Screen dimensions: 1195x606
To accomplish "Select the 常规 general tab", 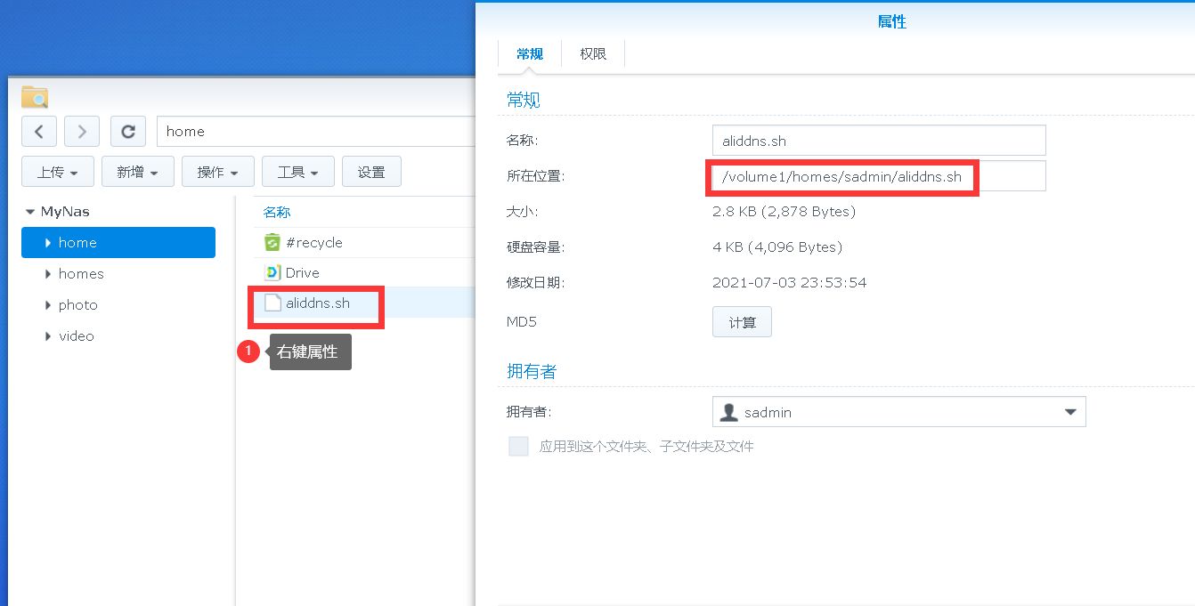I will click(x=530, y=54).
